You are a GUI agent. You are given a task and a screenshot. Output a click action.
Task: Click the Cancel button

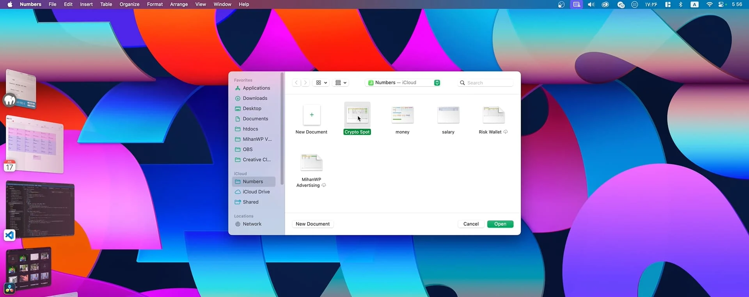pos(471,224)
